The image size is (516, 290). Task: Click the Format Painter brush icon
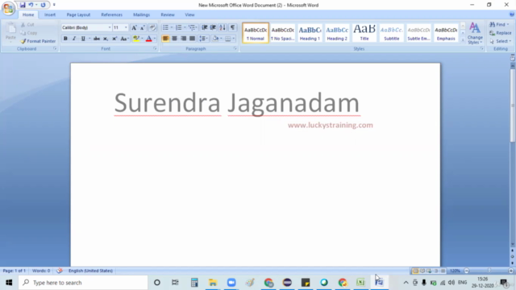(x=23, y=41)
